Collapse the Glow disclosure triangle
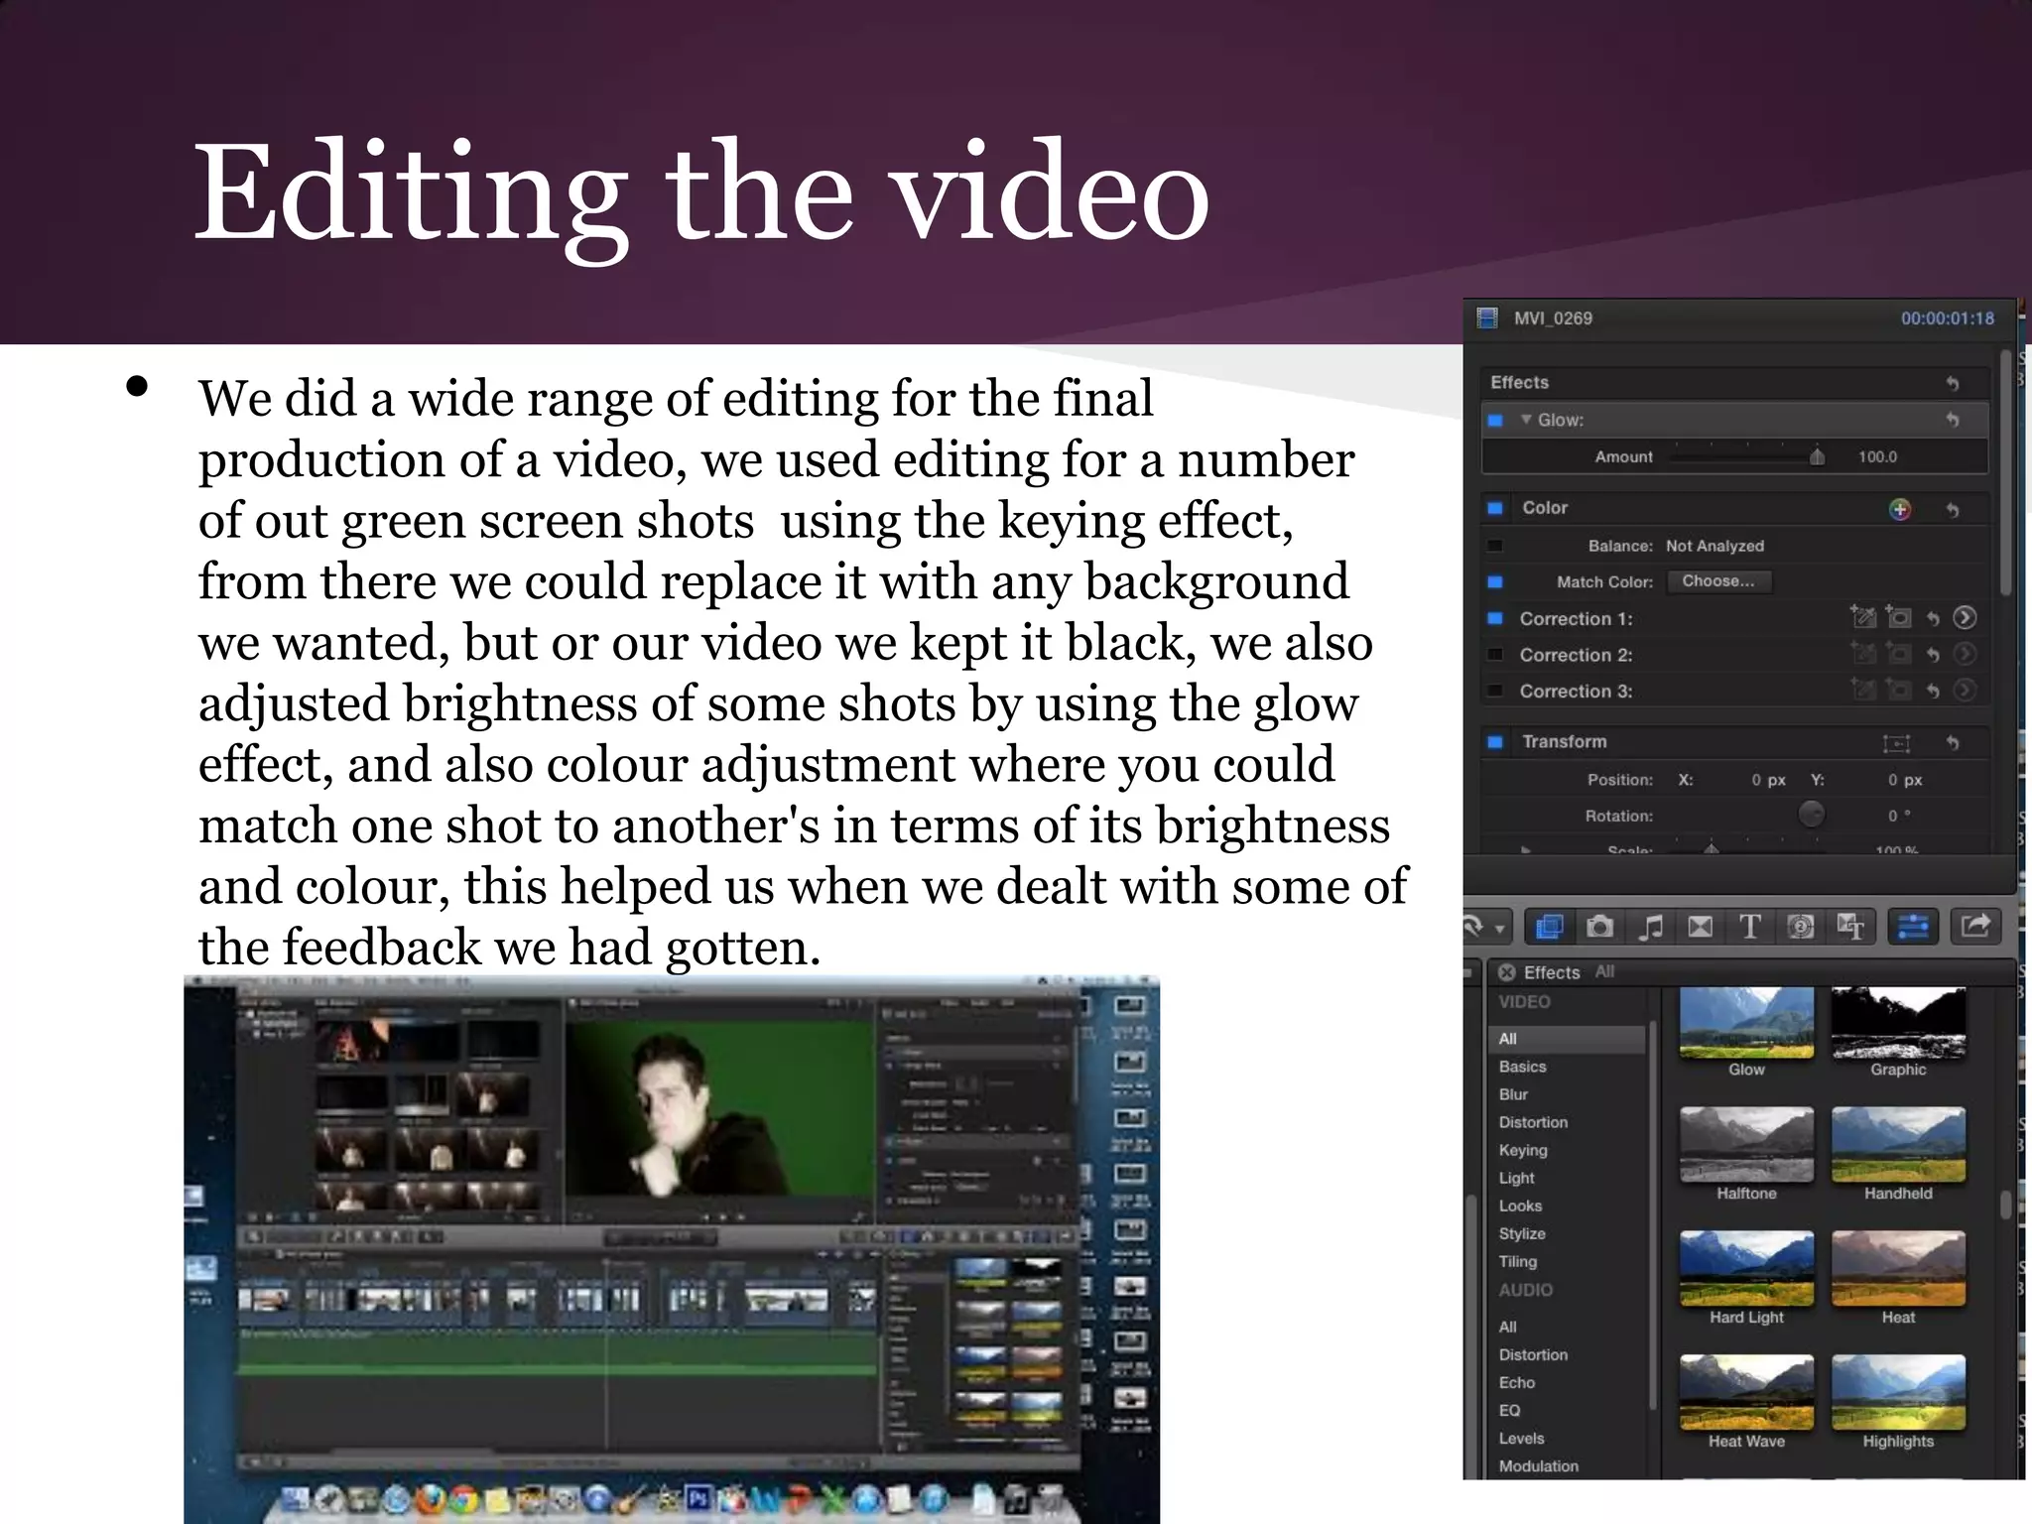 tap(1526, 420)
